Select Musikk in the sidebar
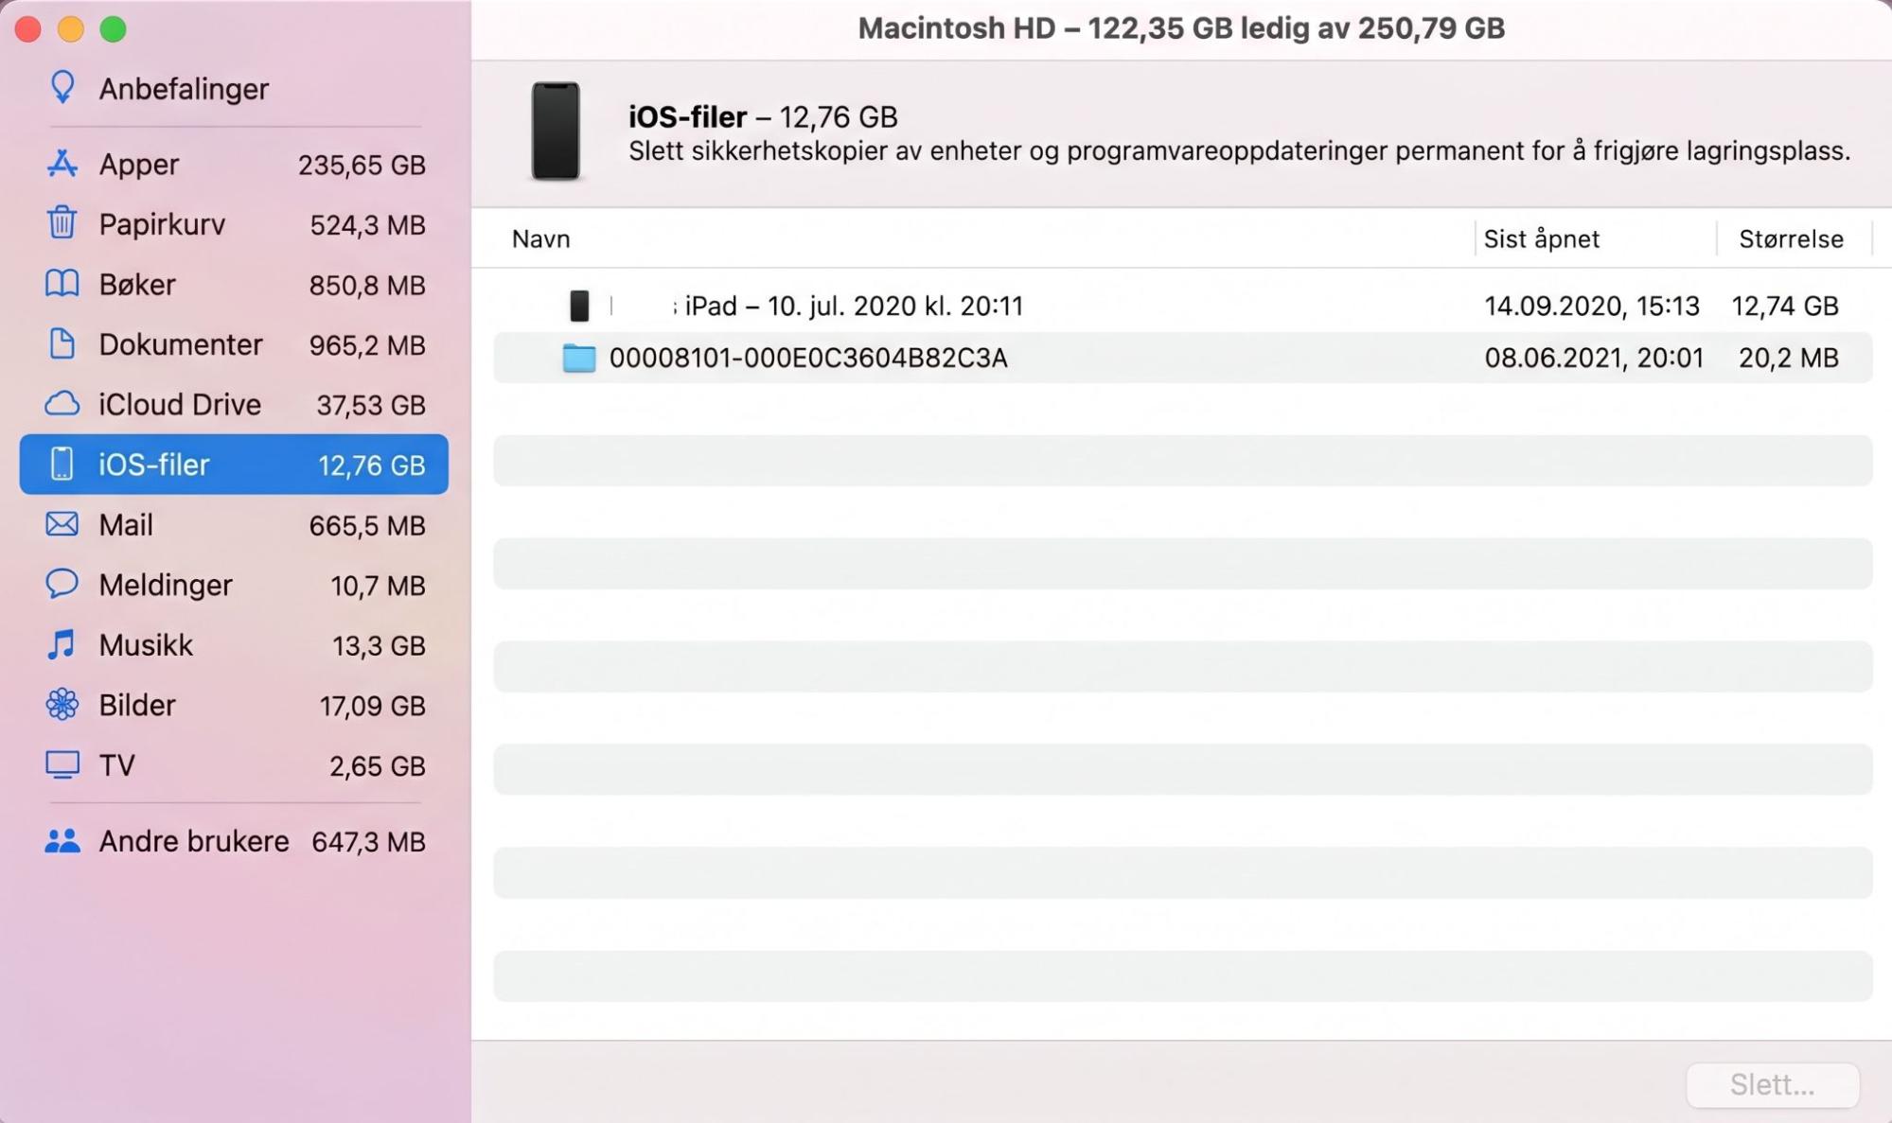1892x1123 pixels. 146,644
